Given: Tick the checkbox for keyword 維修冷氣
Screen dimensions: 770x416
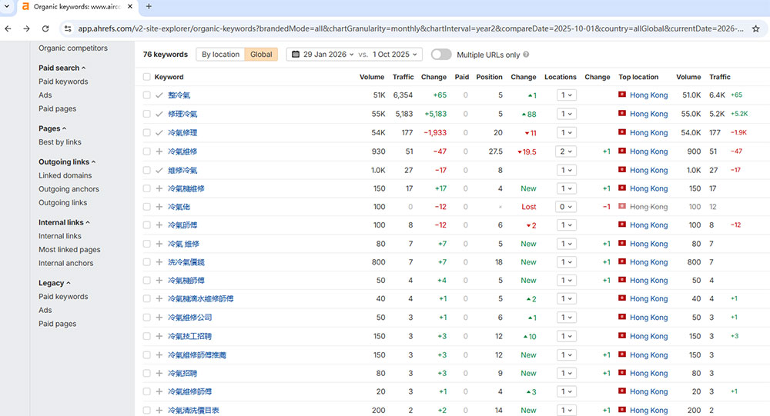Looking at the screenshot, I should (x=147, y=170).
